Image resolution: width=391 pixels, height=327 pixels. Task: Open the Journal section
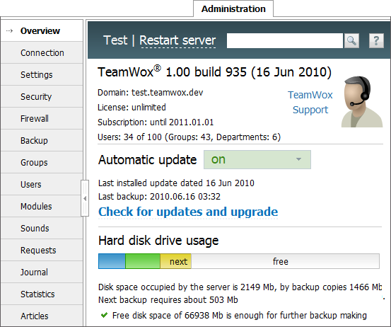[42, 272]
